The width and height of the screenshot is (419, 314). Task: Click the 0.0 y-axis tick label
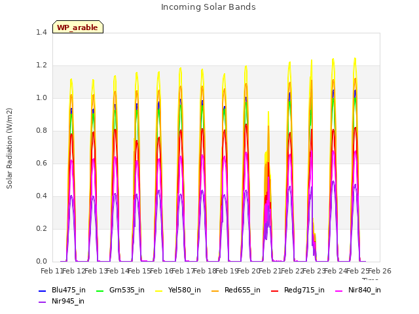point(41,262)
